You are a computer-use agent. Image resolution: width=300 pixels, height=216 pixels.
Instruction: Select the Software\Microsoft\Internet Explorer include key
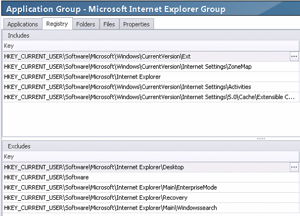point(151,77)
